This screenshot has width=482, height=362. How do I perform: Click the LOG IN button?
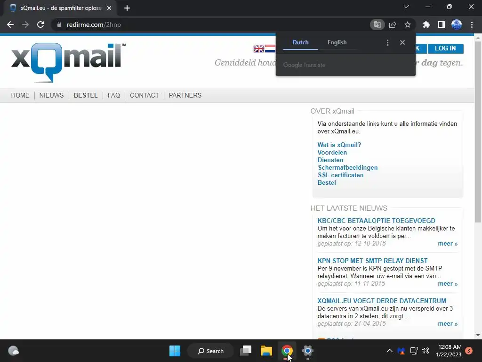click(445, 49)
